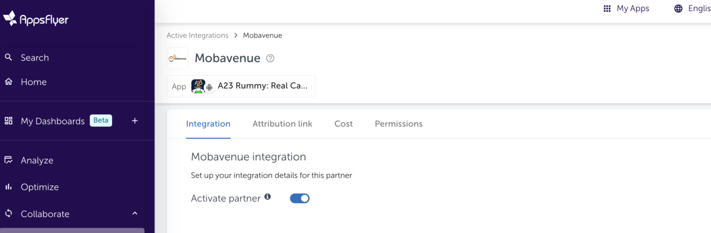Click the Analyze chart icon
Screen dimensions: 711x233
pyautogui.click(x=9, y=160)
